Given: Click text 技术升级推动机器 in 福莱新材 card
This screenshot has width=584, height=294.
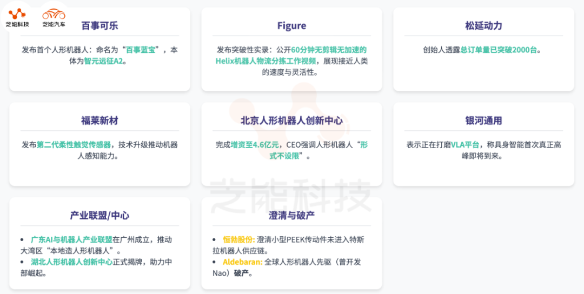Looking at the screenshot, I should click(x=148, y=145).
